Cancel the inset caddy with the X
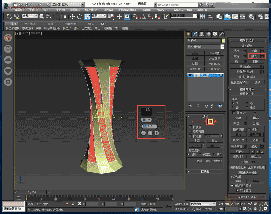This screenshot has height=214, width=271. (157, 133)
